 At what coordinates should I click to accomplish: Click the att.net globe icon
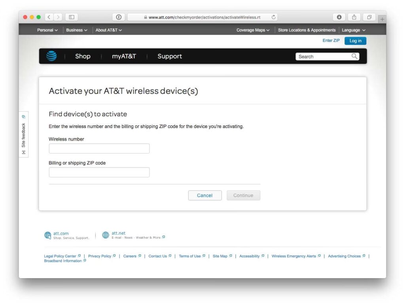pos(106,235)
